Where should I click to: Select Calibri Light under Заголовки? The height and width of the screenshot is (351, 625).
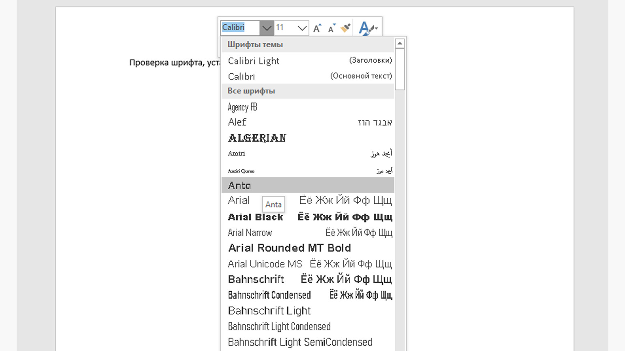253,60
